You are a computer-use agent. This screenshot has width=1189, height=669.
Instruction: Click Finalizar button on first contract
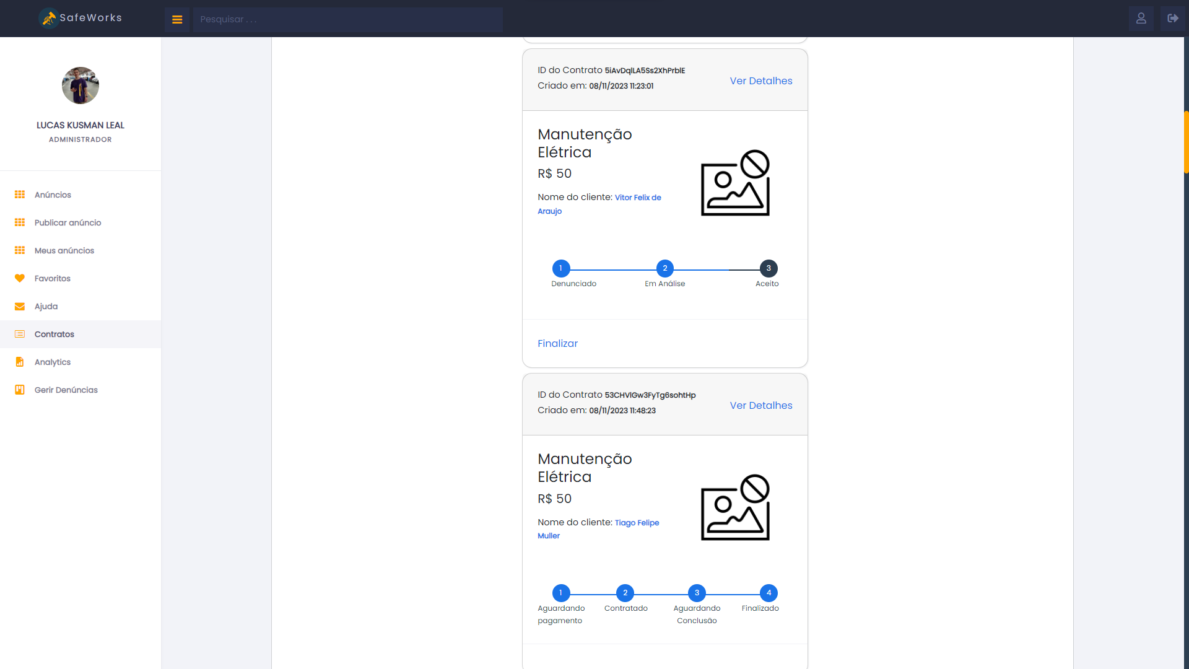[558, 343]
